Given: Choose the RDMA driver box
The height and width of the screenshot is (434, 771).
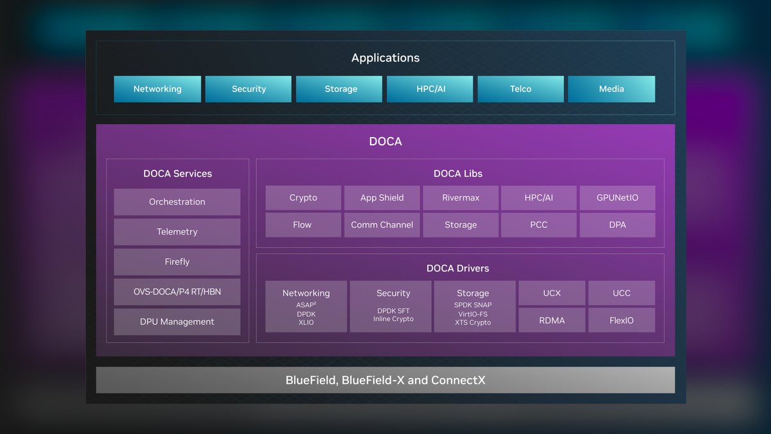Looking at the screenshot, I should pyautogui.click(x=552, y=320).
